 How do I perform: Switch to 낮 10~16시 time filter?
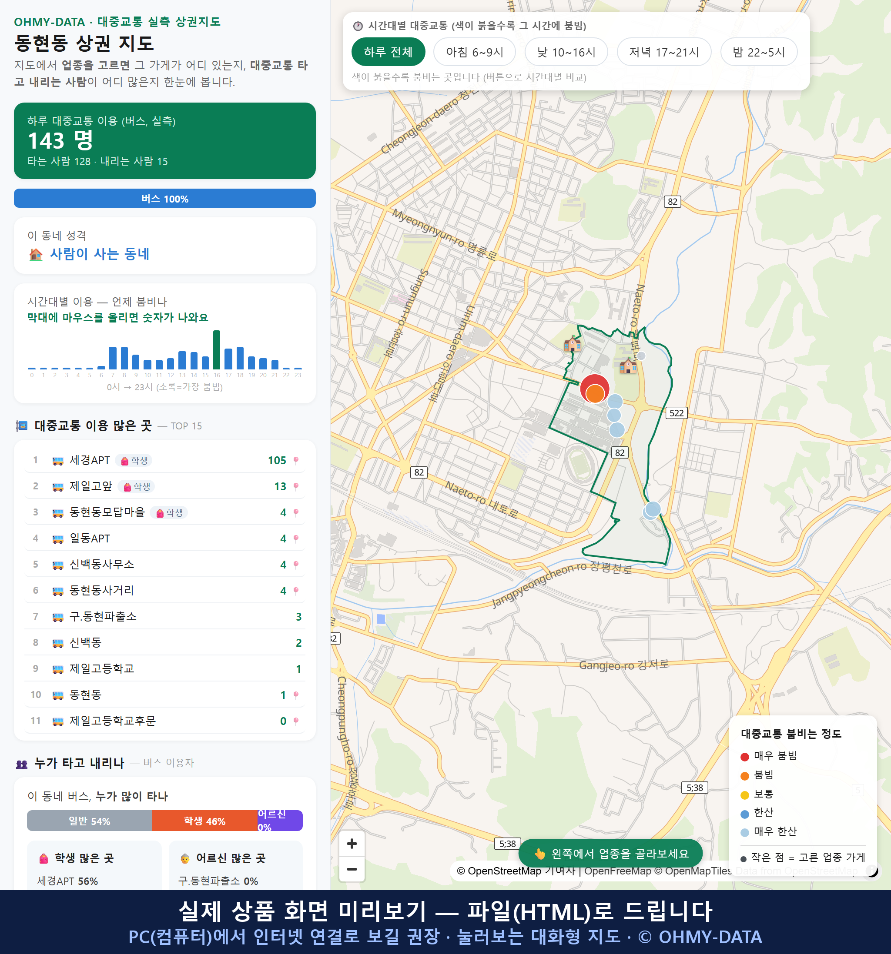coord(566,52)
